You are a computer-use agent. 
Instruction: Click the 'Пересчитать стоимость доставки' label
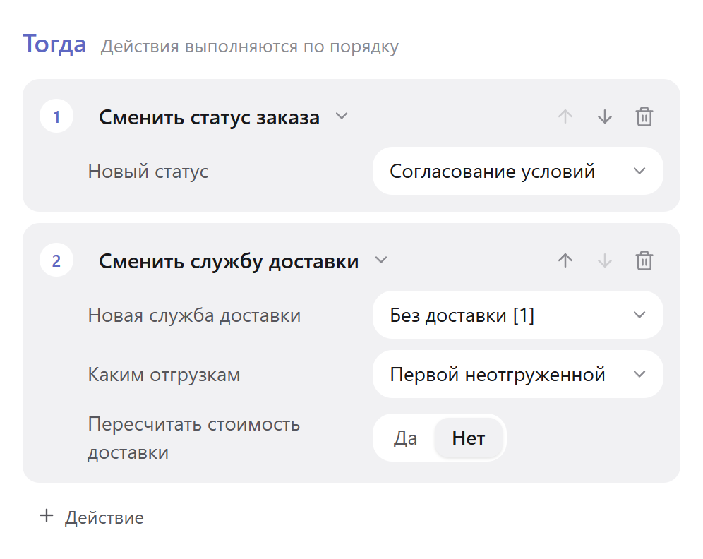(x=193, y=438)
